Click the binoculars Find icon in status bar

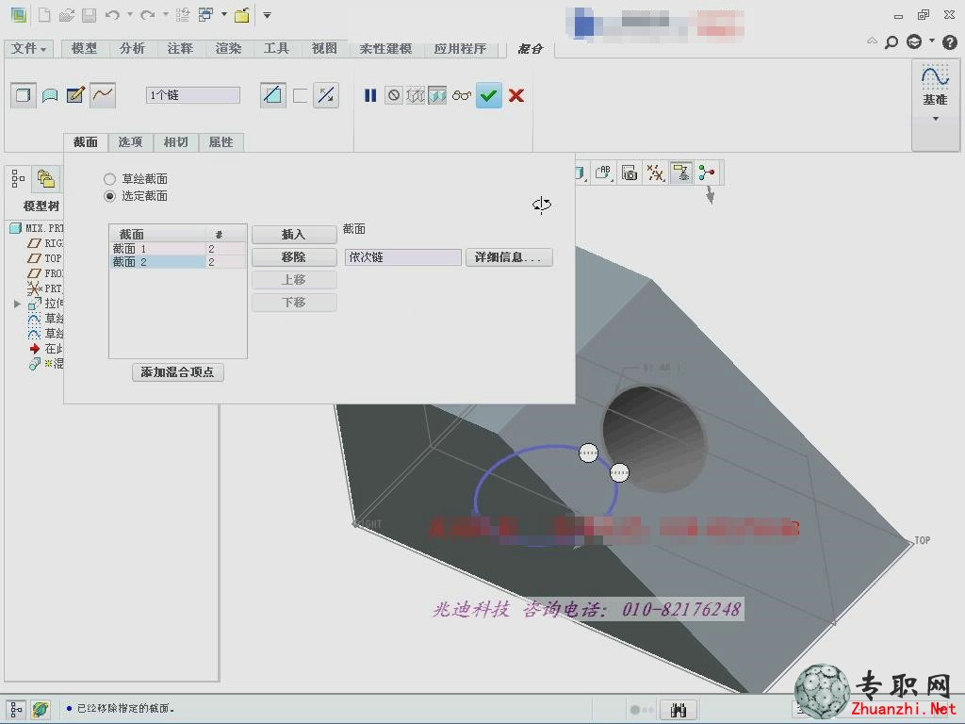tap(679, 710)
